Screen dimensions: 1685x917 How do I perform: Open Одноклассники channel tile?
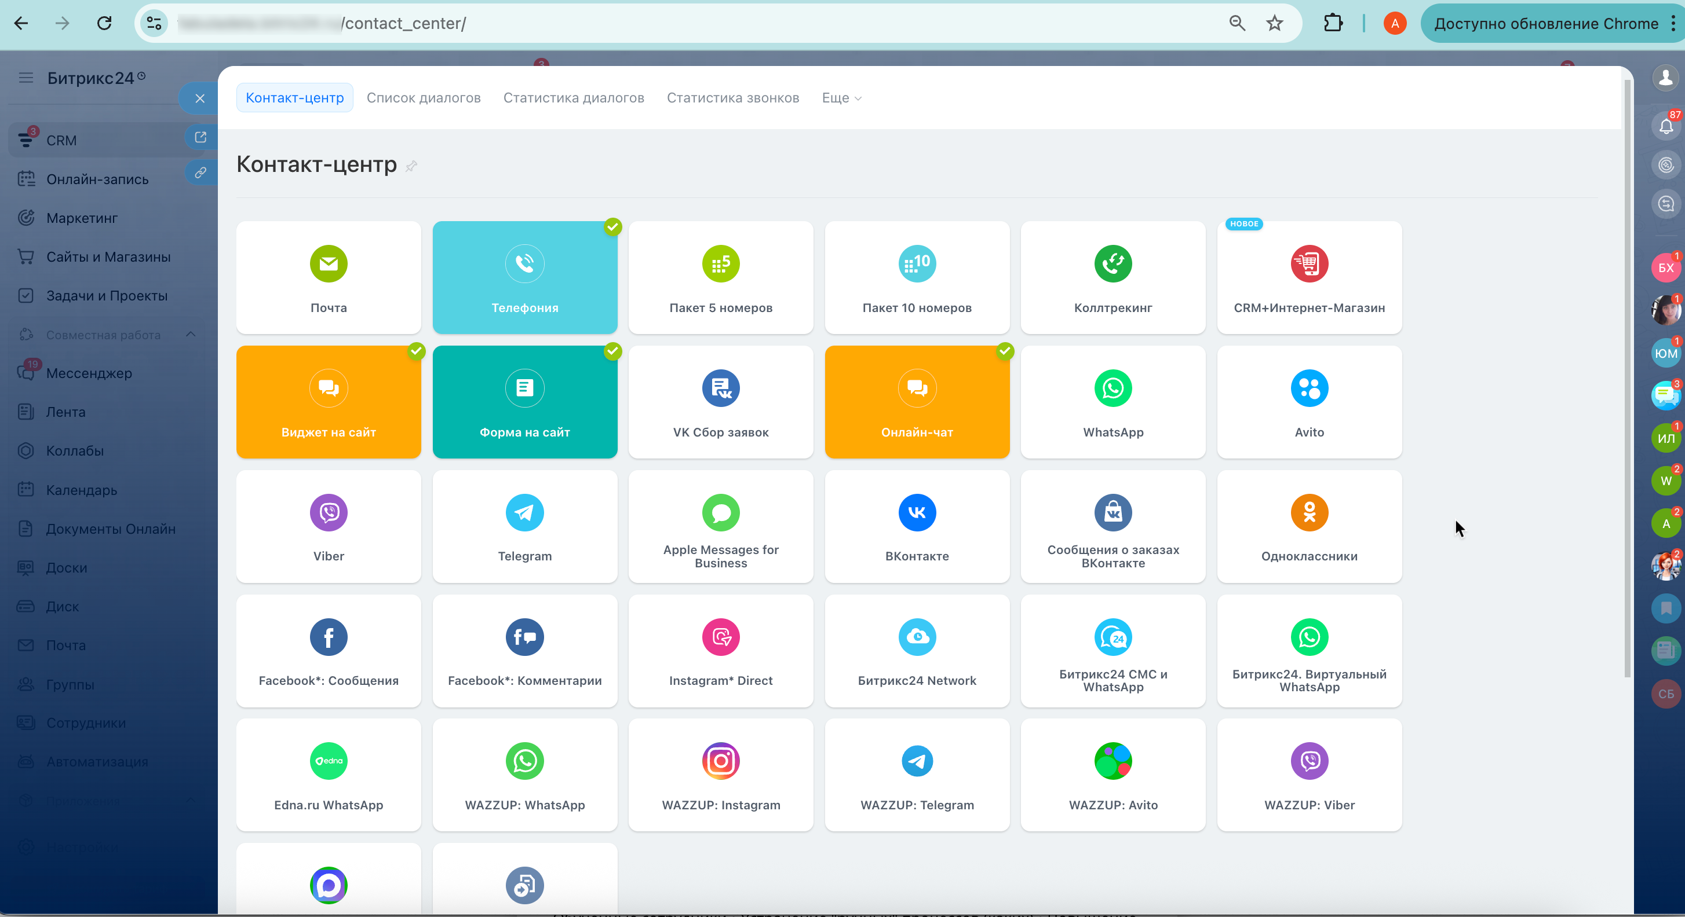(x=1309, y=526)
